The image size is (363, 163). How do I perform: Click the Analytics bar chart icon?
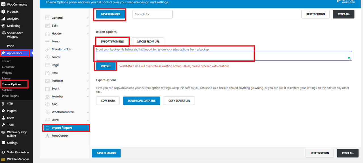pos(3,19)
